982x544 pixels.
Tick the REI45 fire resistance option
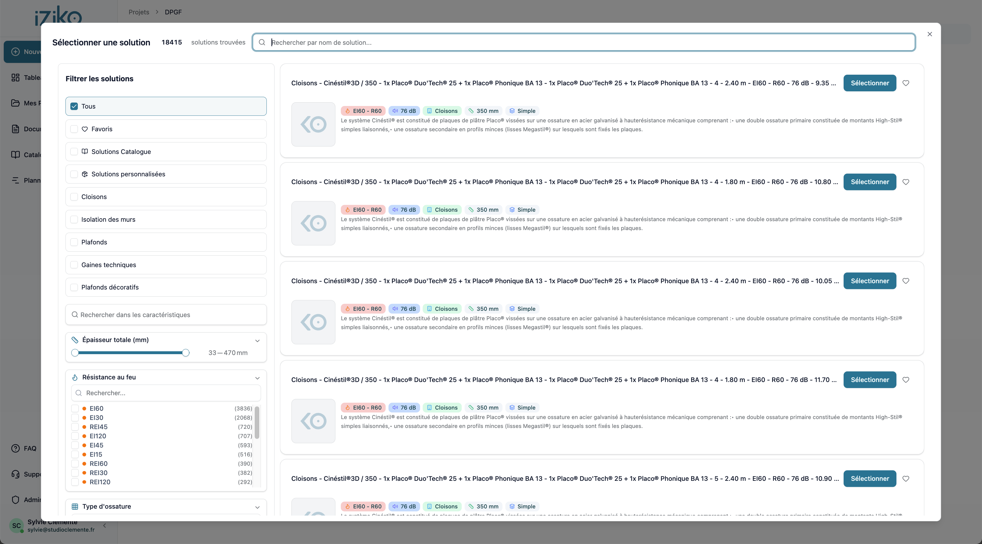tap(75, 427)
